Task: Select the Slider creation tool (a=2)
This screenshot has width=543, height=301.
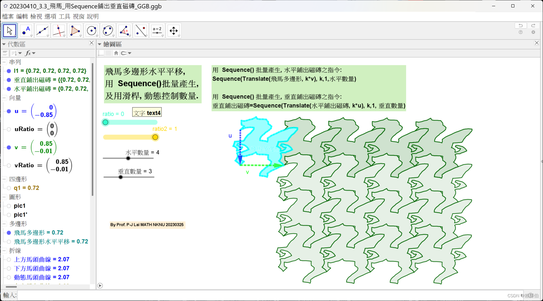Action: point(157,30)
